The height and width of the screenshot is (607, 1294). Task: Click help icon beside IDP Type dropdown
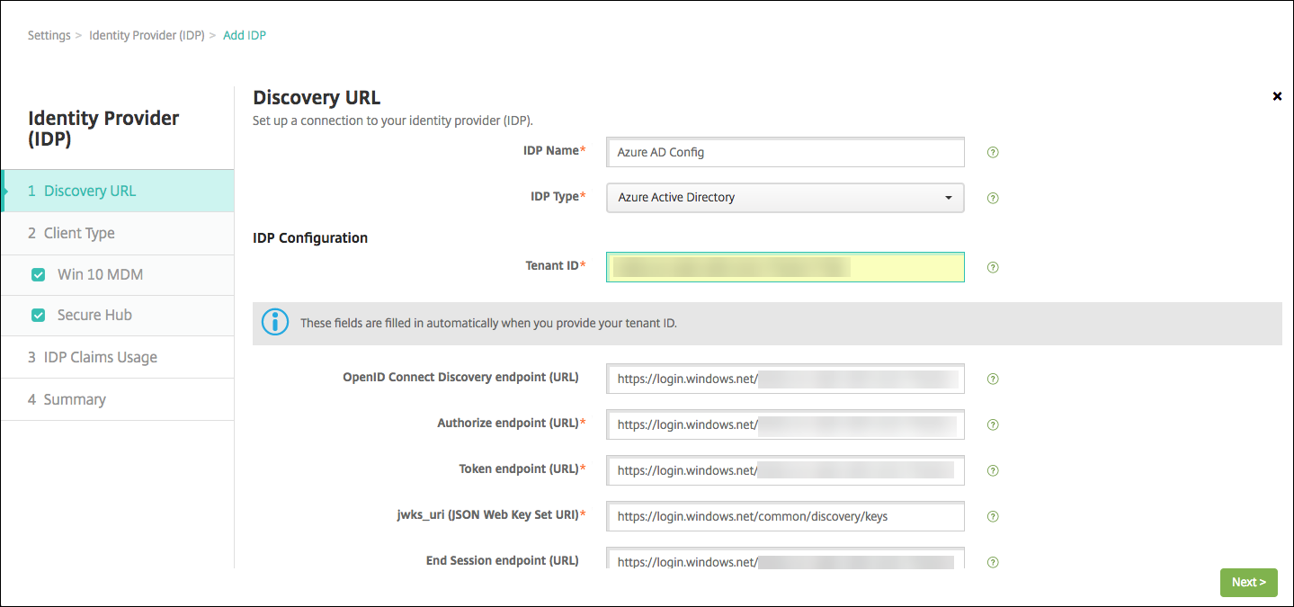[993, 198]
